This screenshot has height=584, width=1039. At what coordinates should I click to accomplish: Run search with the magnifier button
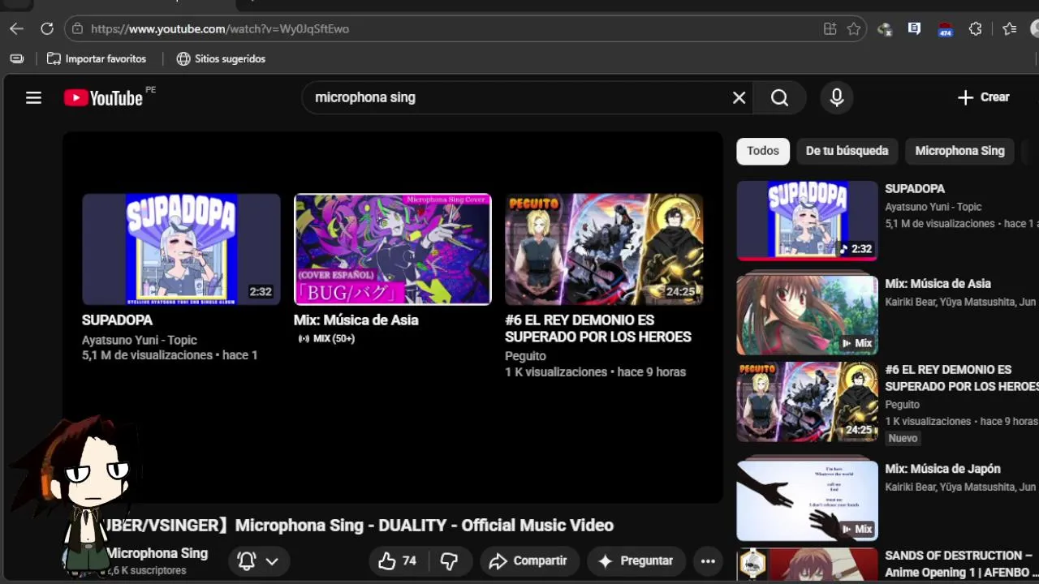(779, 97)
